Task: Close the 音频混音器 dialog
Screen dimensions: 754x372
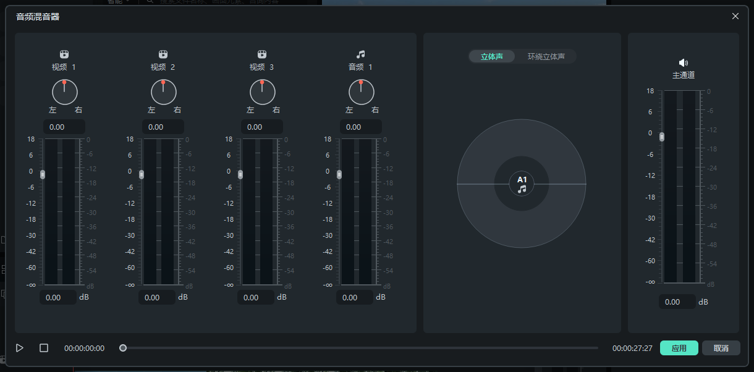Action: [x=735, y=16]
